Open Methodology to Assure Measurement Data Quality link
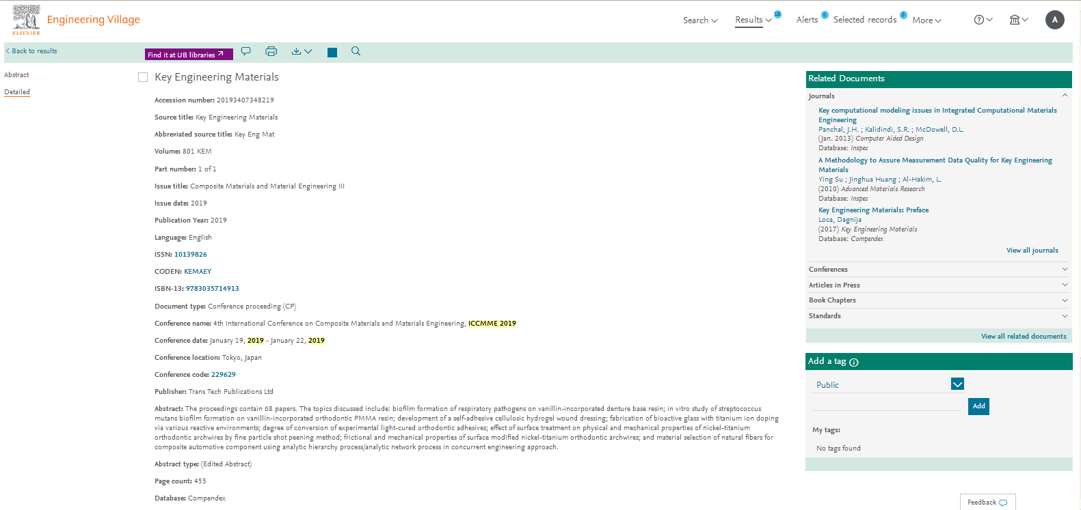1081x510 pixels. click(935, 165)
